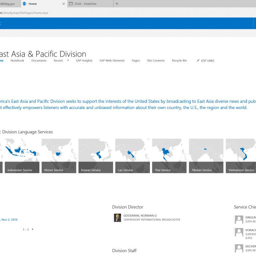Viewport: 256px width, 256px height.
Task: Expand the Recent dropdown arrow
Action: click(x=68, y=61)
